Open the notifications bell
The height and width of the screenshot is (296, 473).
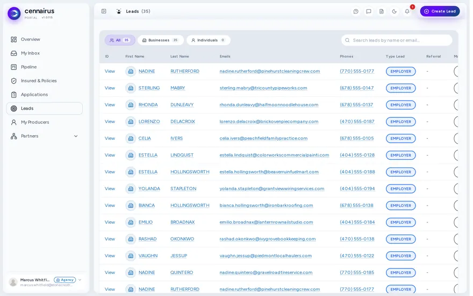407,11
